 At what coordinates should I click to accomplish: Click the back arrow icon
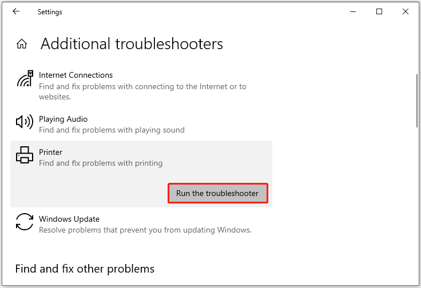16,11
